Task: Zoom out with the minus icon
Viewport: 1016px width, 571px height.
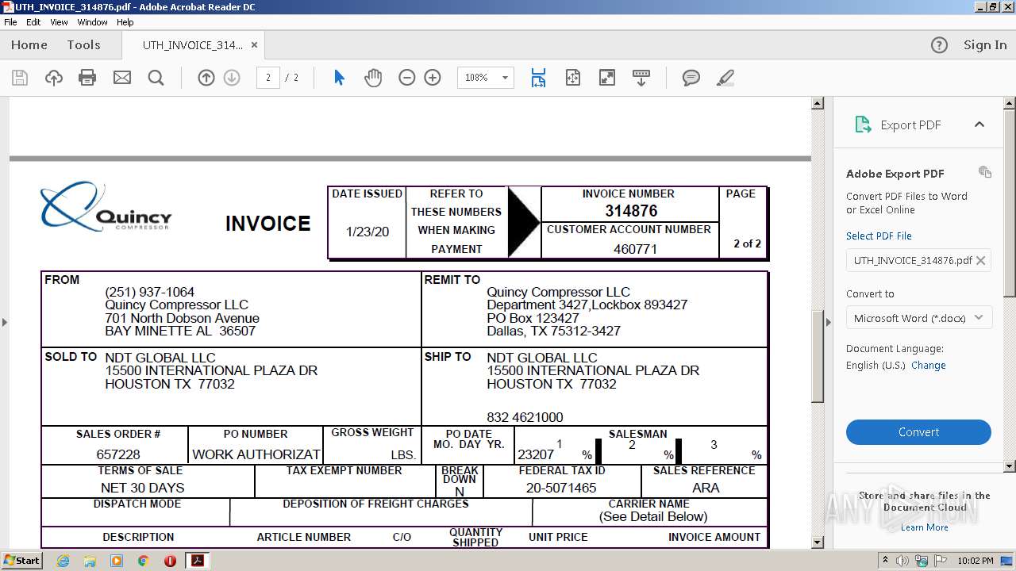Action: click(x=407, y=78)
